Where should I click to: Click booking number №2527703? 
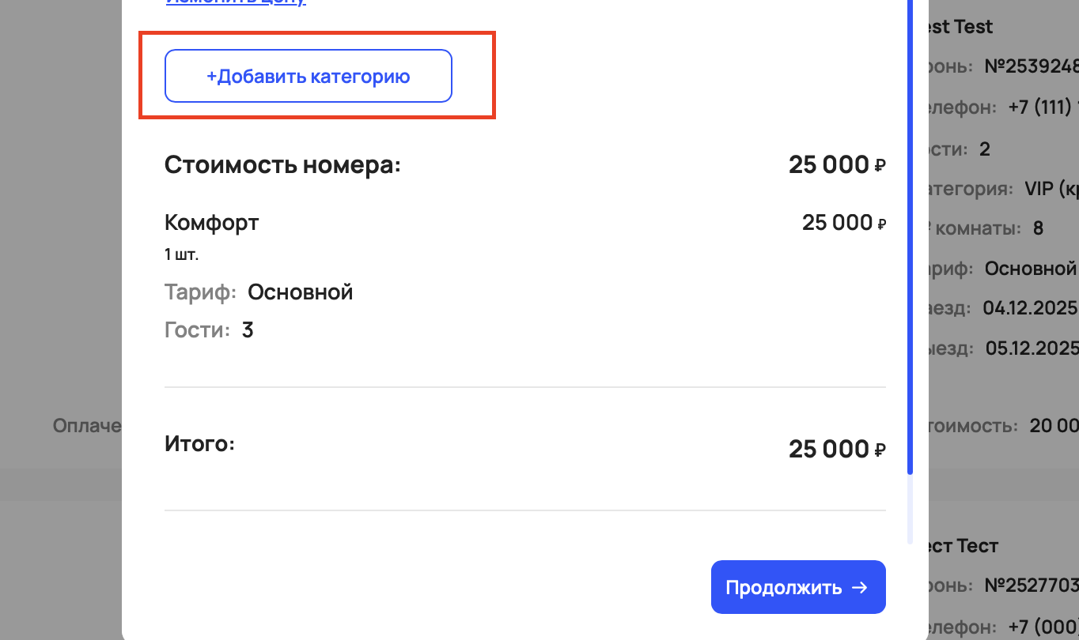tap(1032, 585)
